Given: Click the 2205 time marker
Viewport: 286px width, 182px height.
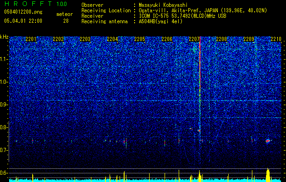Looking at the screenshot, I should point(140,39).
